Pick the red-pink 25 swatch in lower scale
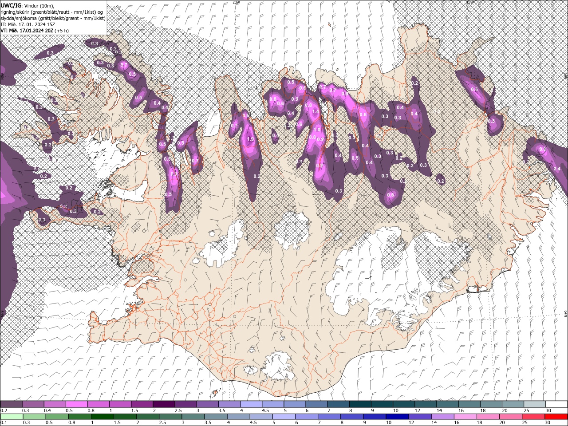Screen dimensions: 568x426 [534, 417]
